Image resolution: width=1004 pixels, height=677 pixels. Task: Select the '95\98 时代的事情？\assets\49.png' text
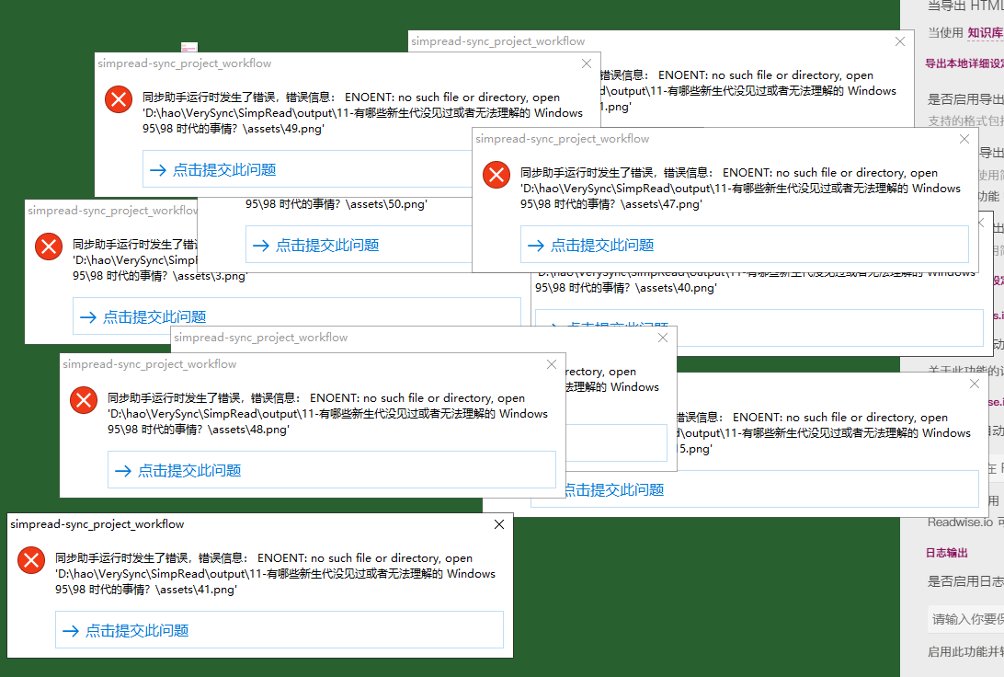pyautogui.click(x=234, y=129)
